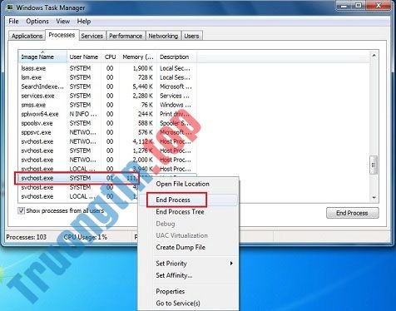Click scrollbar up arrow in process list
396x311 pixels.
point(374,56)
